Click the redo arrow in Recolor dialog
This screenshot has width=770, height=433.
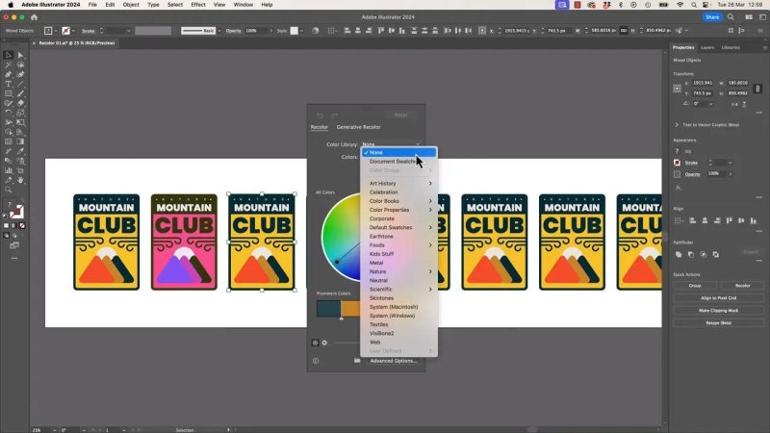click(x=334, y=115)
